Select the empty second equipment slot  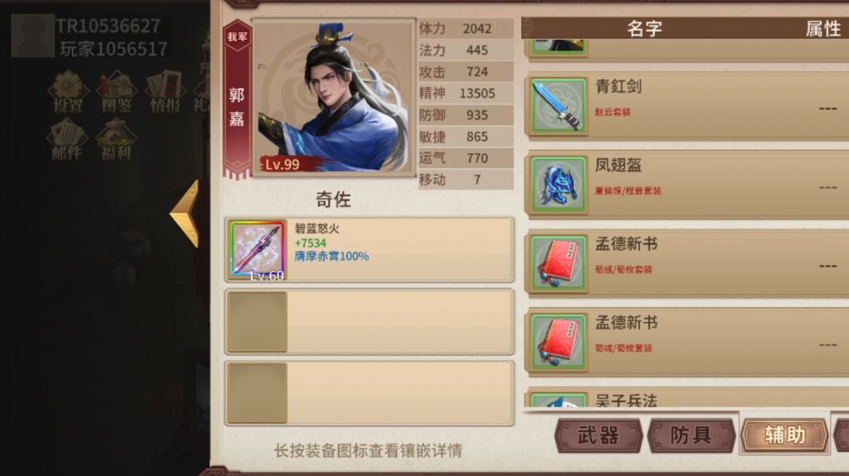coord(369,322)
